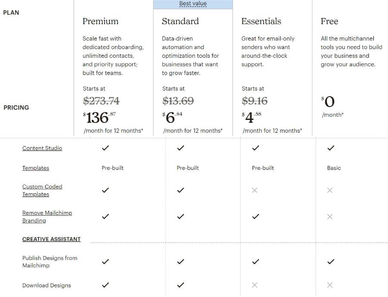Click Standard checkmark for Remove Mailchimp Branding
The height and width of the screenshot is (297, 388).
tap(181, 216)
